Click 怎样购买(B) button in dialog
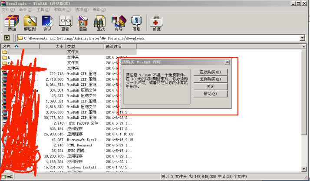 [x=211, y=79]
